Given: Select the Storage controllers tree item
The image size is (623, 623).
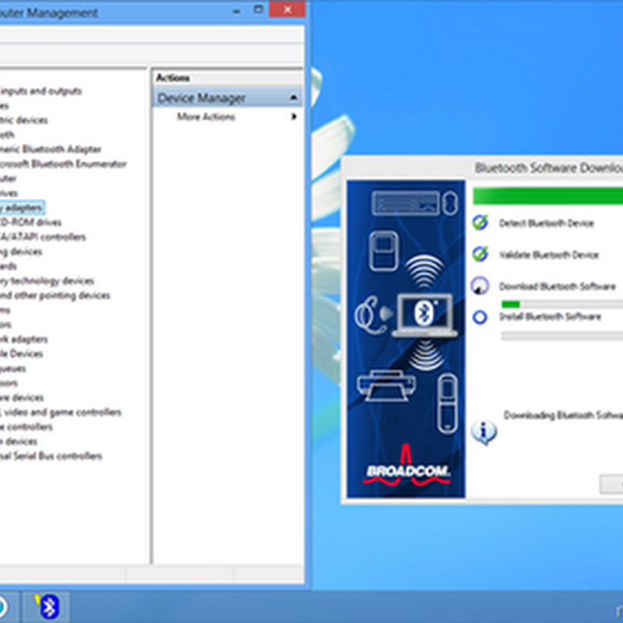Looking at the screenshot, I should (26, 427).
